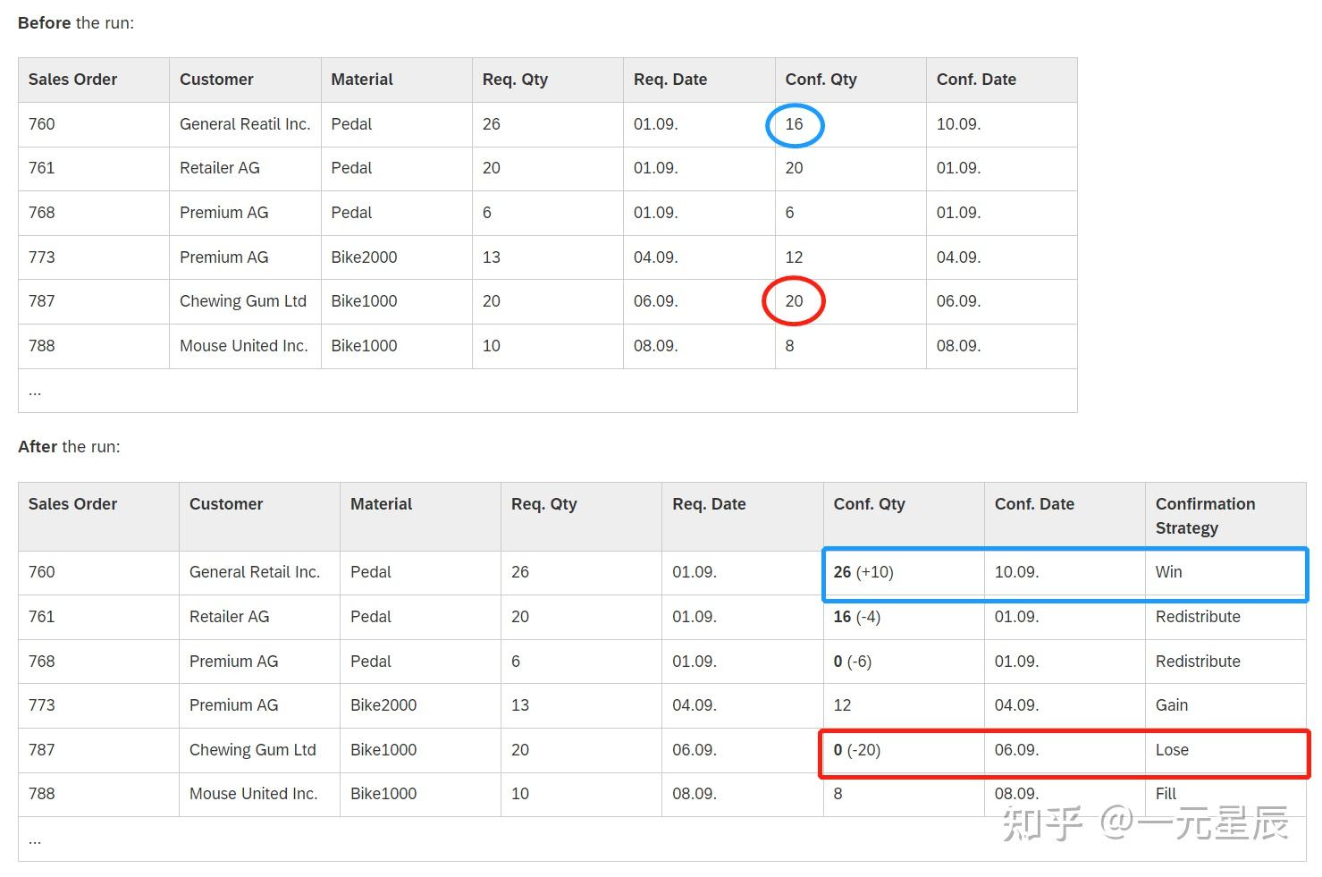
Task: Click Redistribute for sales order 768
Action: tap(1198, 662)
